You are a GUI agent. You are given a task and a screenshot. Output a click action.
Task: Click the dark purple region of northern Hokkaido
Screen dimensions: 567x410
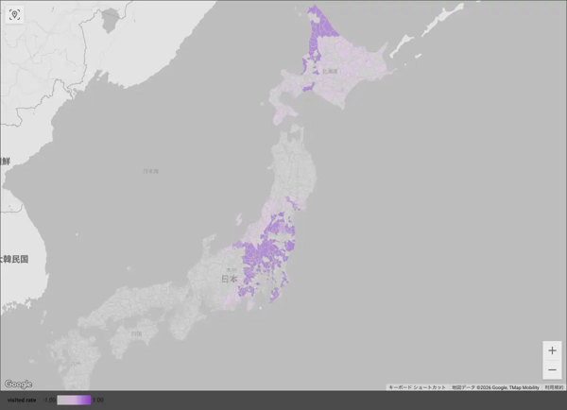click(x=319, y=33)
